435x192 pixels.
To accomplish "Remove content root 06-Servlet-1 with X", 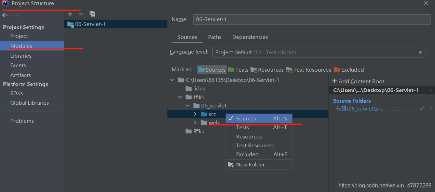I will [431, 90].
